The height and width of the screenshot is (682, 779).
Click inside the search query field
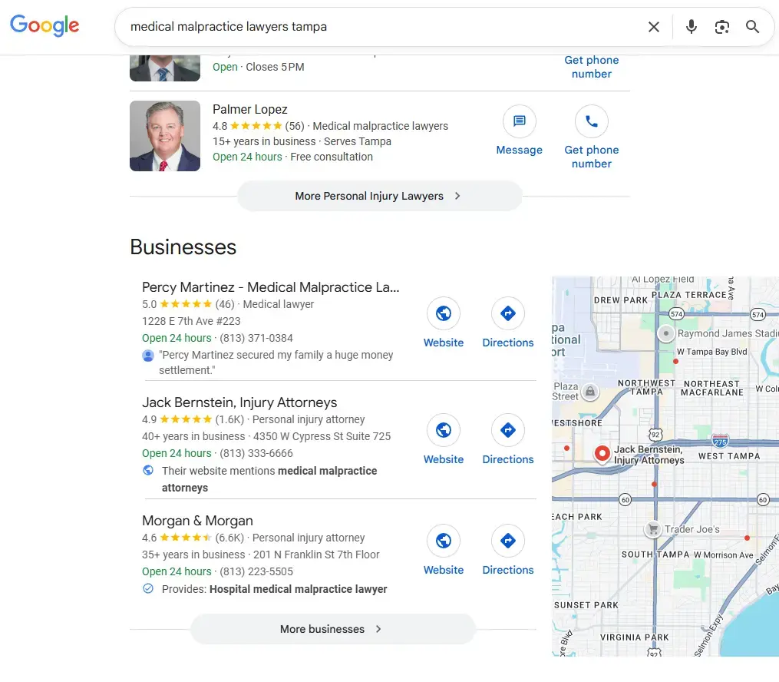[x=376, y=27]
